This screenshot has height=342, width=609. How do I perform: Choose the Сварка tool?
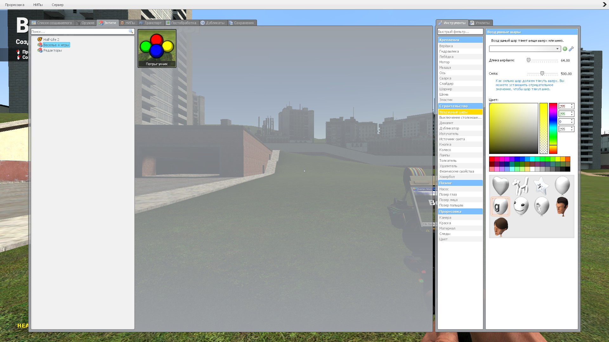pos(460,78)
